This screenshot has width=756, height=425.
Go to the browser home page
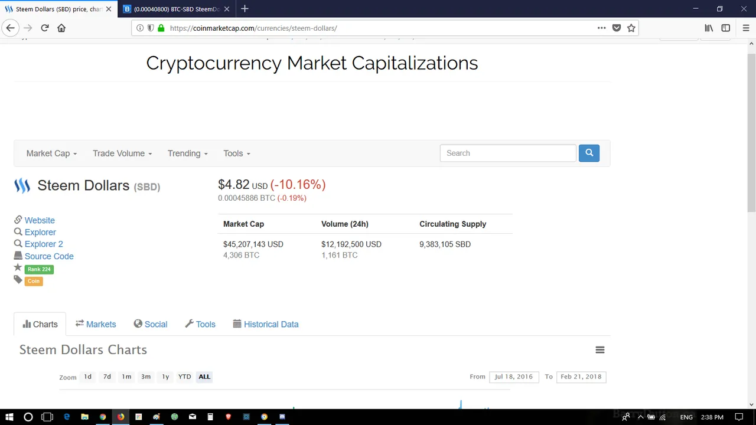(x=61, y=28)
